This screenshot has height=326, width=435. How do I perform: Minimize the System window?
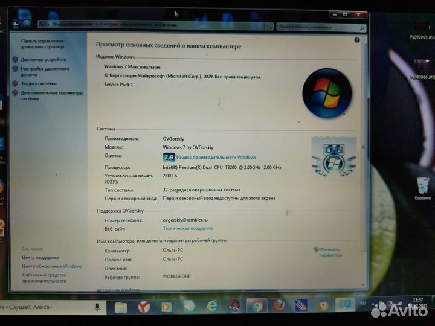point(335,14)
